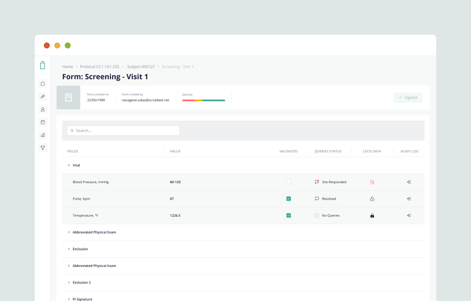Click the LOCK DATA column header

[372, 151]
